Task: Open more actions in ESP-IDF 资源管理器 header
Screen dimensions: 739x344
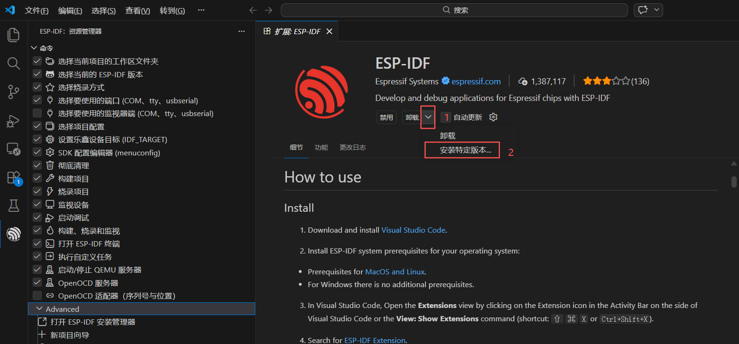Action: click(241, 31)
